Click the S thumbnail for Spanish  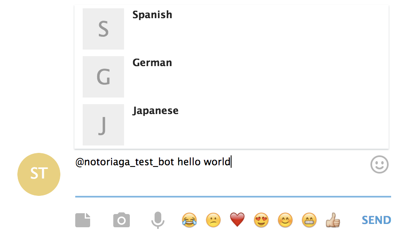point(103,29)
